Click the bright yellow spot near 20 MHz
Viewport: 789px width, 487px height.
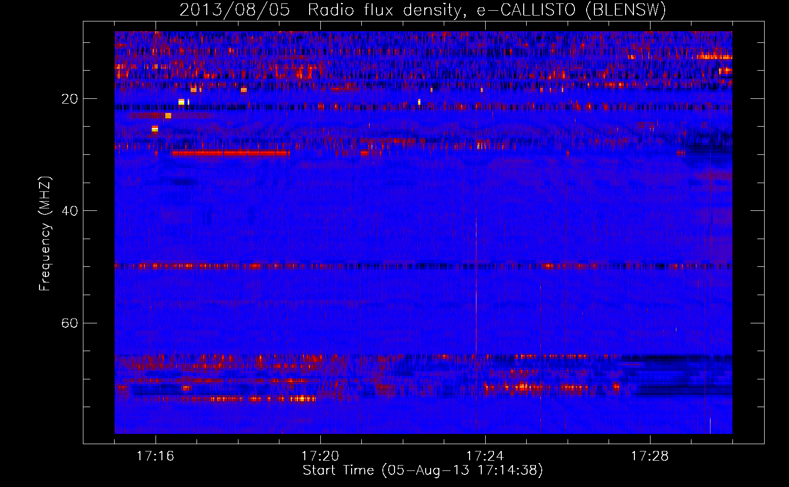tap(181, 102)
